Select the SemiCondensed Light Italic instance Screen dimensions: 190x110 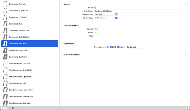point(30,77)
